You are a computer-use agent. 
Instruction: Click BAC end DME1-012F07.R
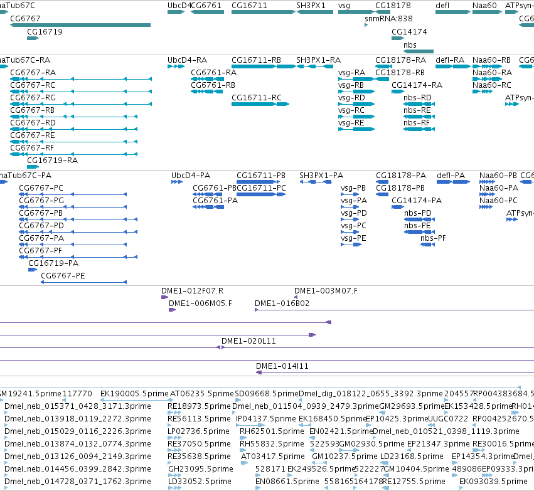click(x=165, y=297)
